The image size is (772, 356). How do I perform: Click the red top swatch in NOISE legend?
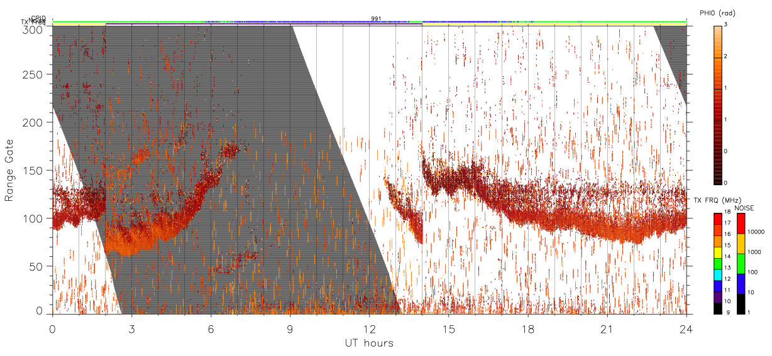(741, 224)
